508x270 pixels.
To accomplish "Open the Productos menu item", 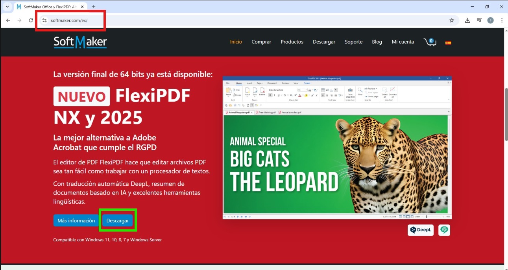I will tap(292, 42).
